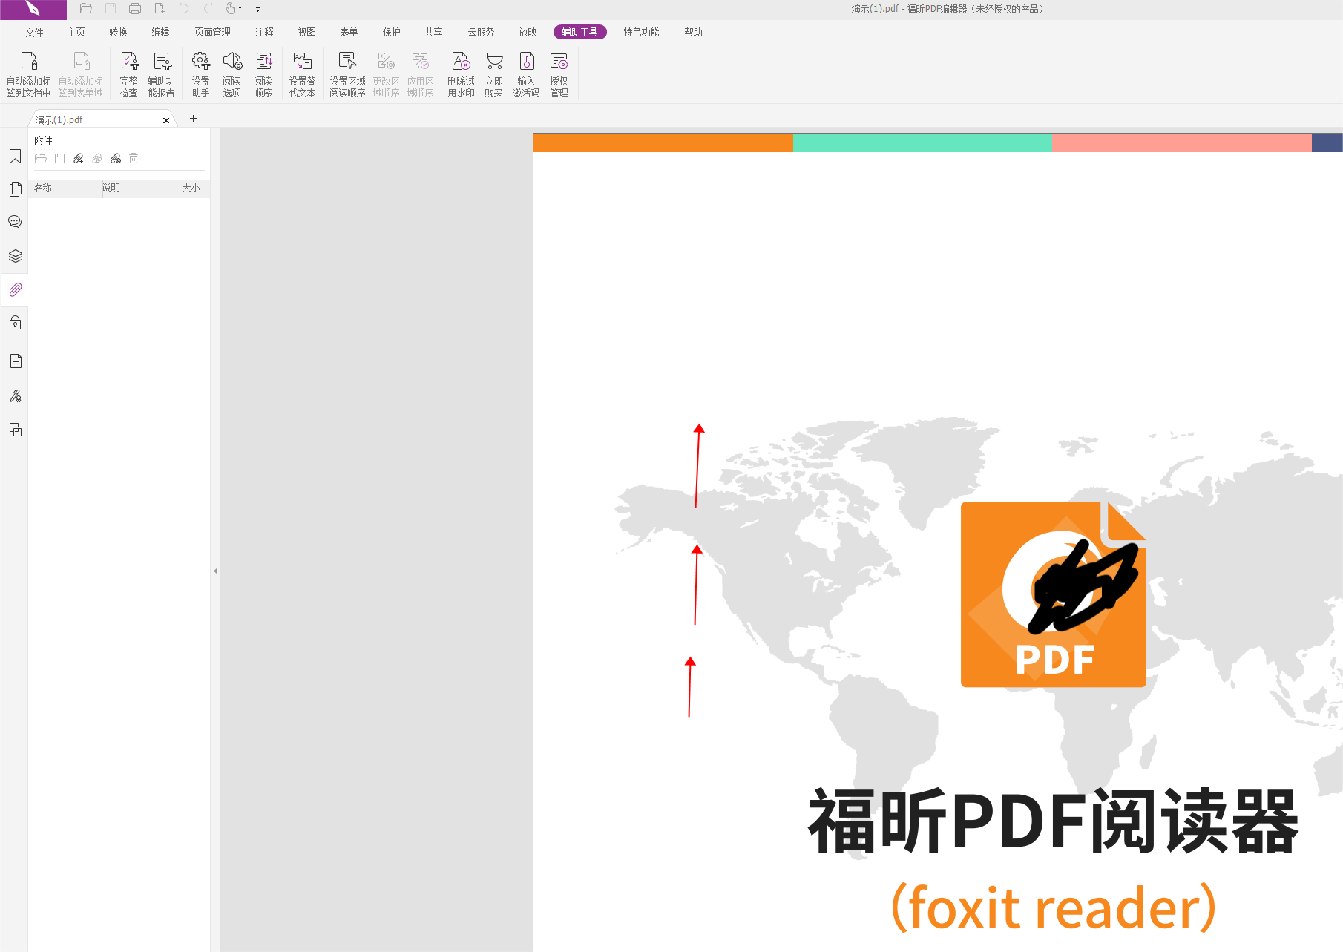Open 授权管理 license management
The image size is (1343, 952).
(x=559, y=73)
